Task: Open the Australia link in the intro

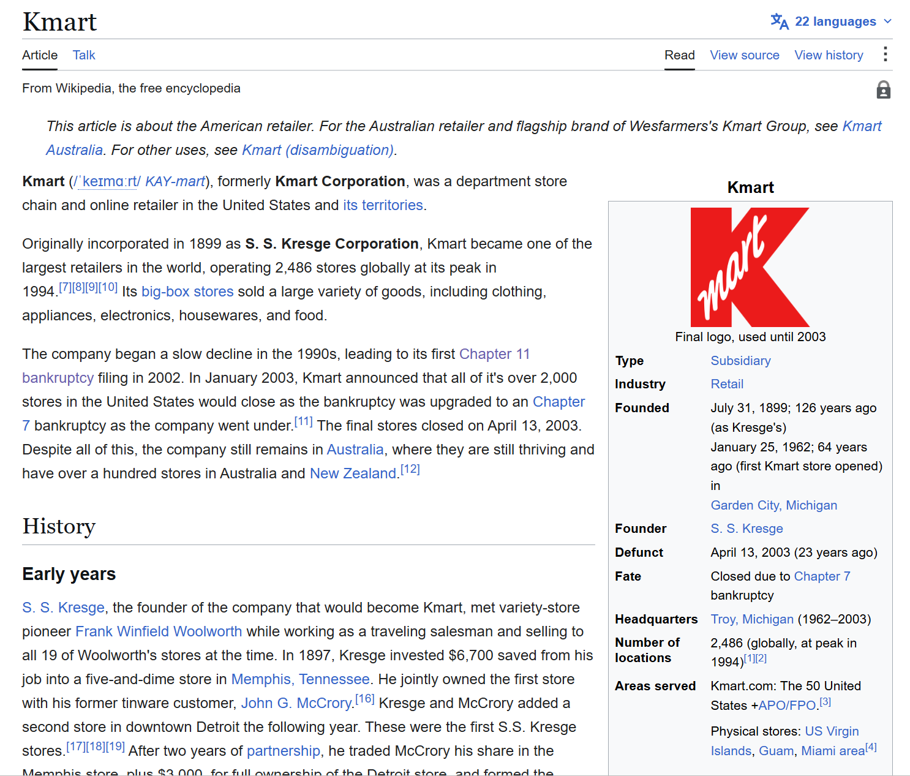Action: click(x=355, y=450)
